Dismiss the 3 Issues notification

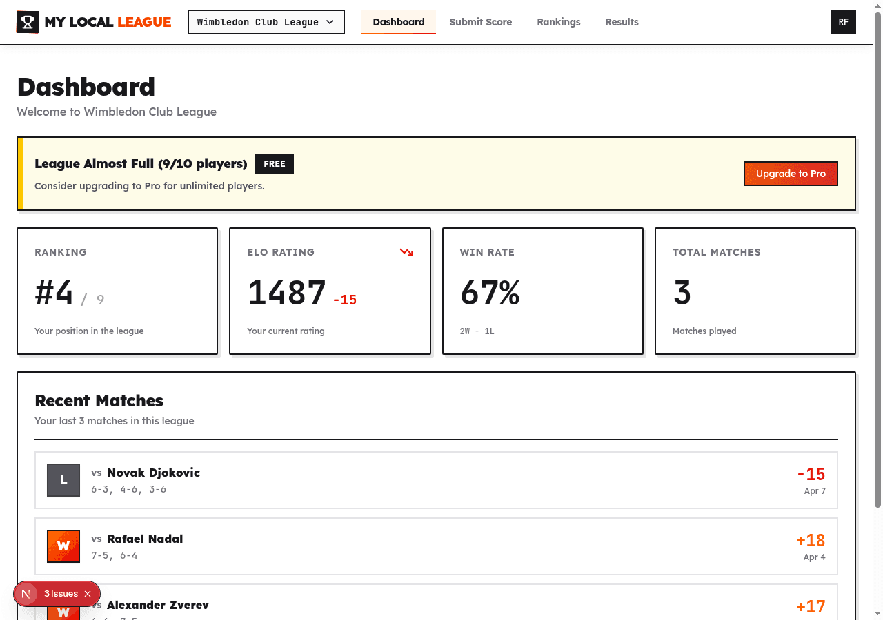[88, 593]
